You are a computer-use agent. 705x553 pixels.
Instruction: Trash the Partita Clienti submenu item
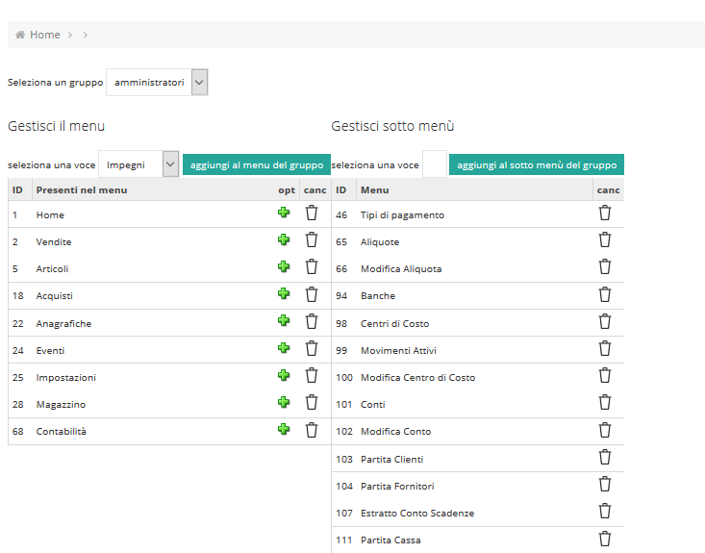click(x=605, y=457)
